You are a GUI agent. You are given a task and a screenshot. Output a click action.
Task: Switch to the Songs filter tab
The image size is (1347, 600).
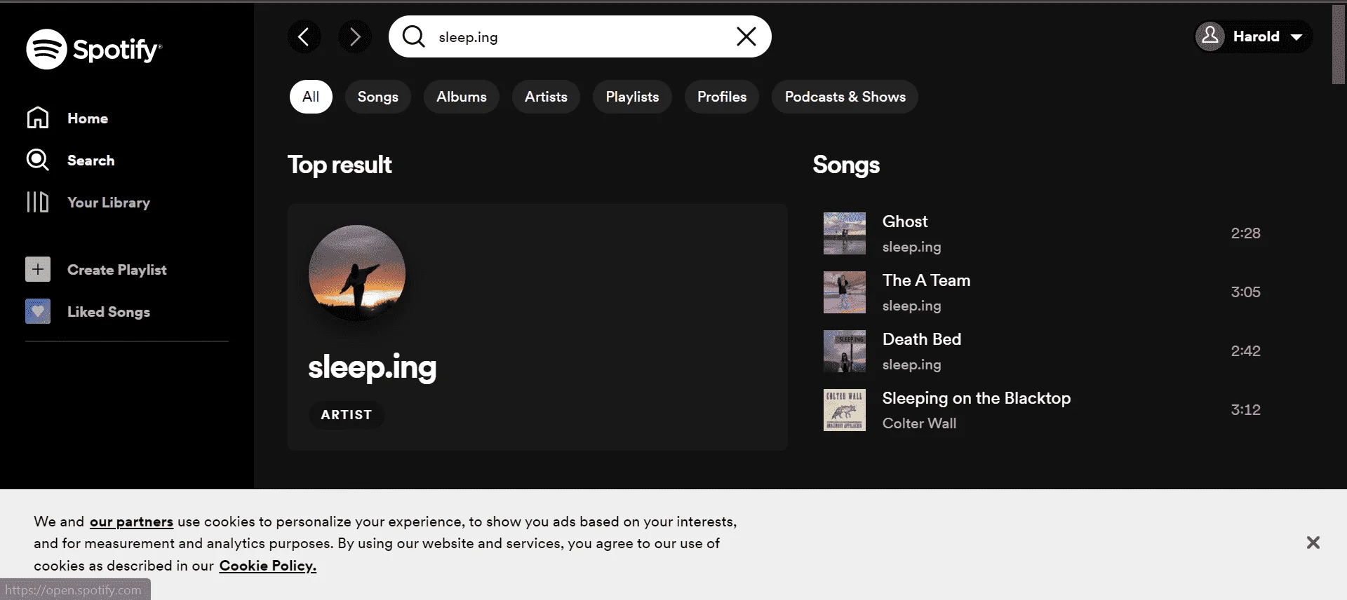[x=378, y=97]
